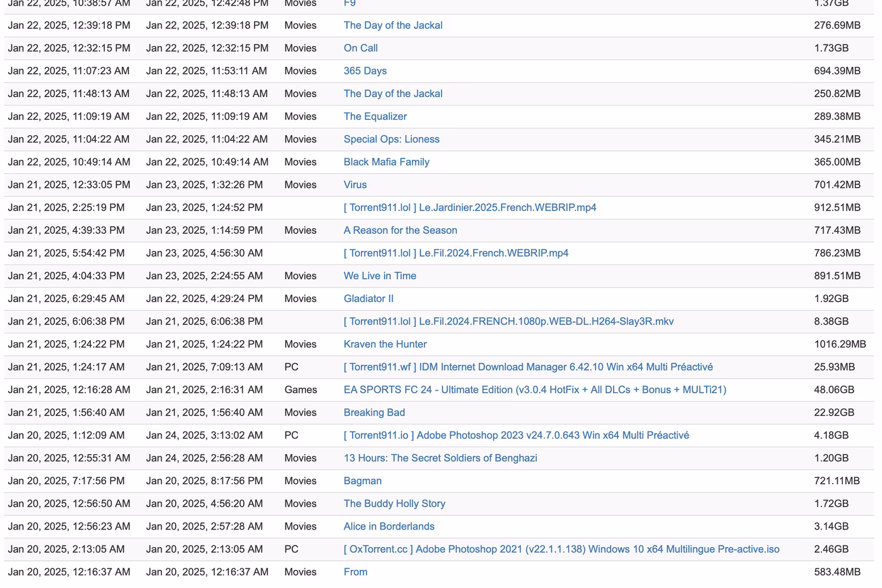Screen dimensions: 882x588
Task: Open the Breaking Bad link
Action: (x=374, y=412)
